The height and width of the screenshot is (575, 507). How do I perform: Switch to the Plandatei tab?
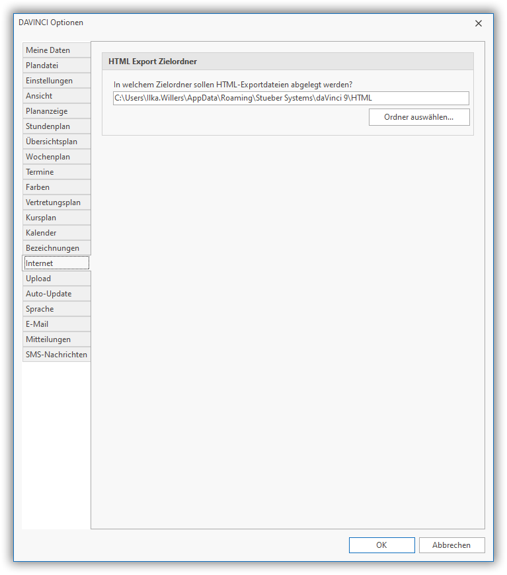[x=56, y=66]
